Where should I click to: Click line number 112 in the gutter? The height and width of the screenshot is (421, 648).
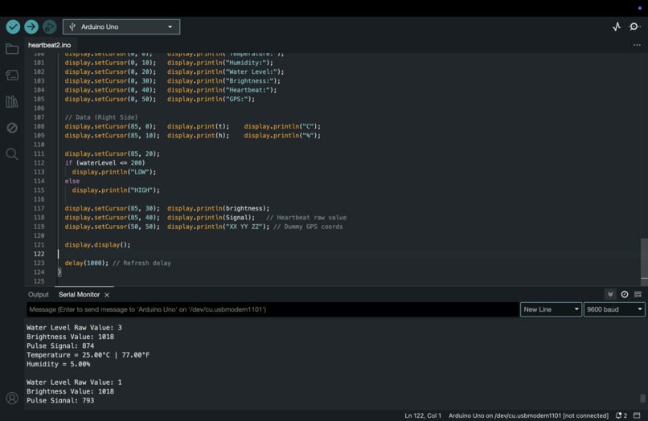tap(39, 163)
